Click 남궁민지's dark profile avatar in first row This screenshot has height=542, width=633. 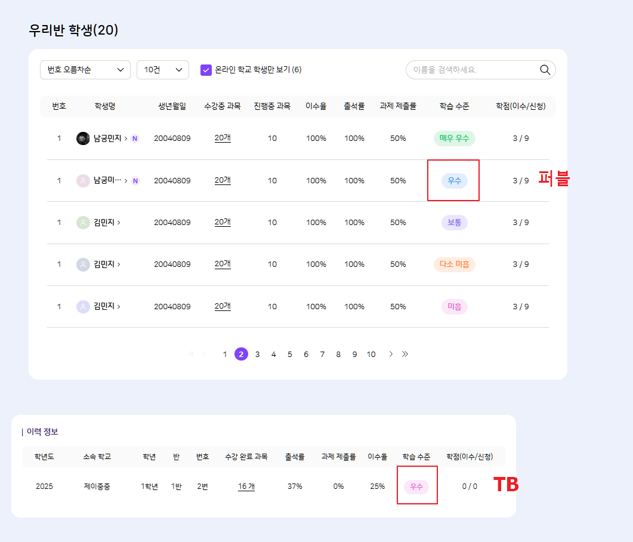pyautogui.click(x=83, y=138)
